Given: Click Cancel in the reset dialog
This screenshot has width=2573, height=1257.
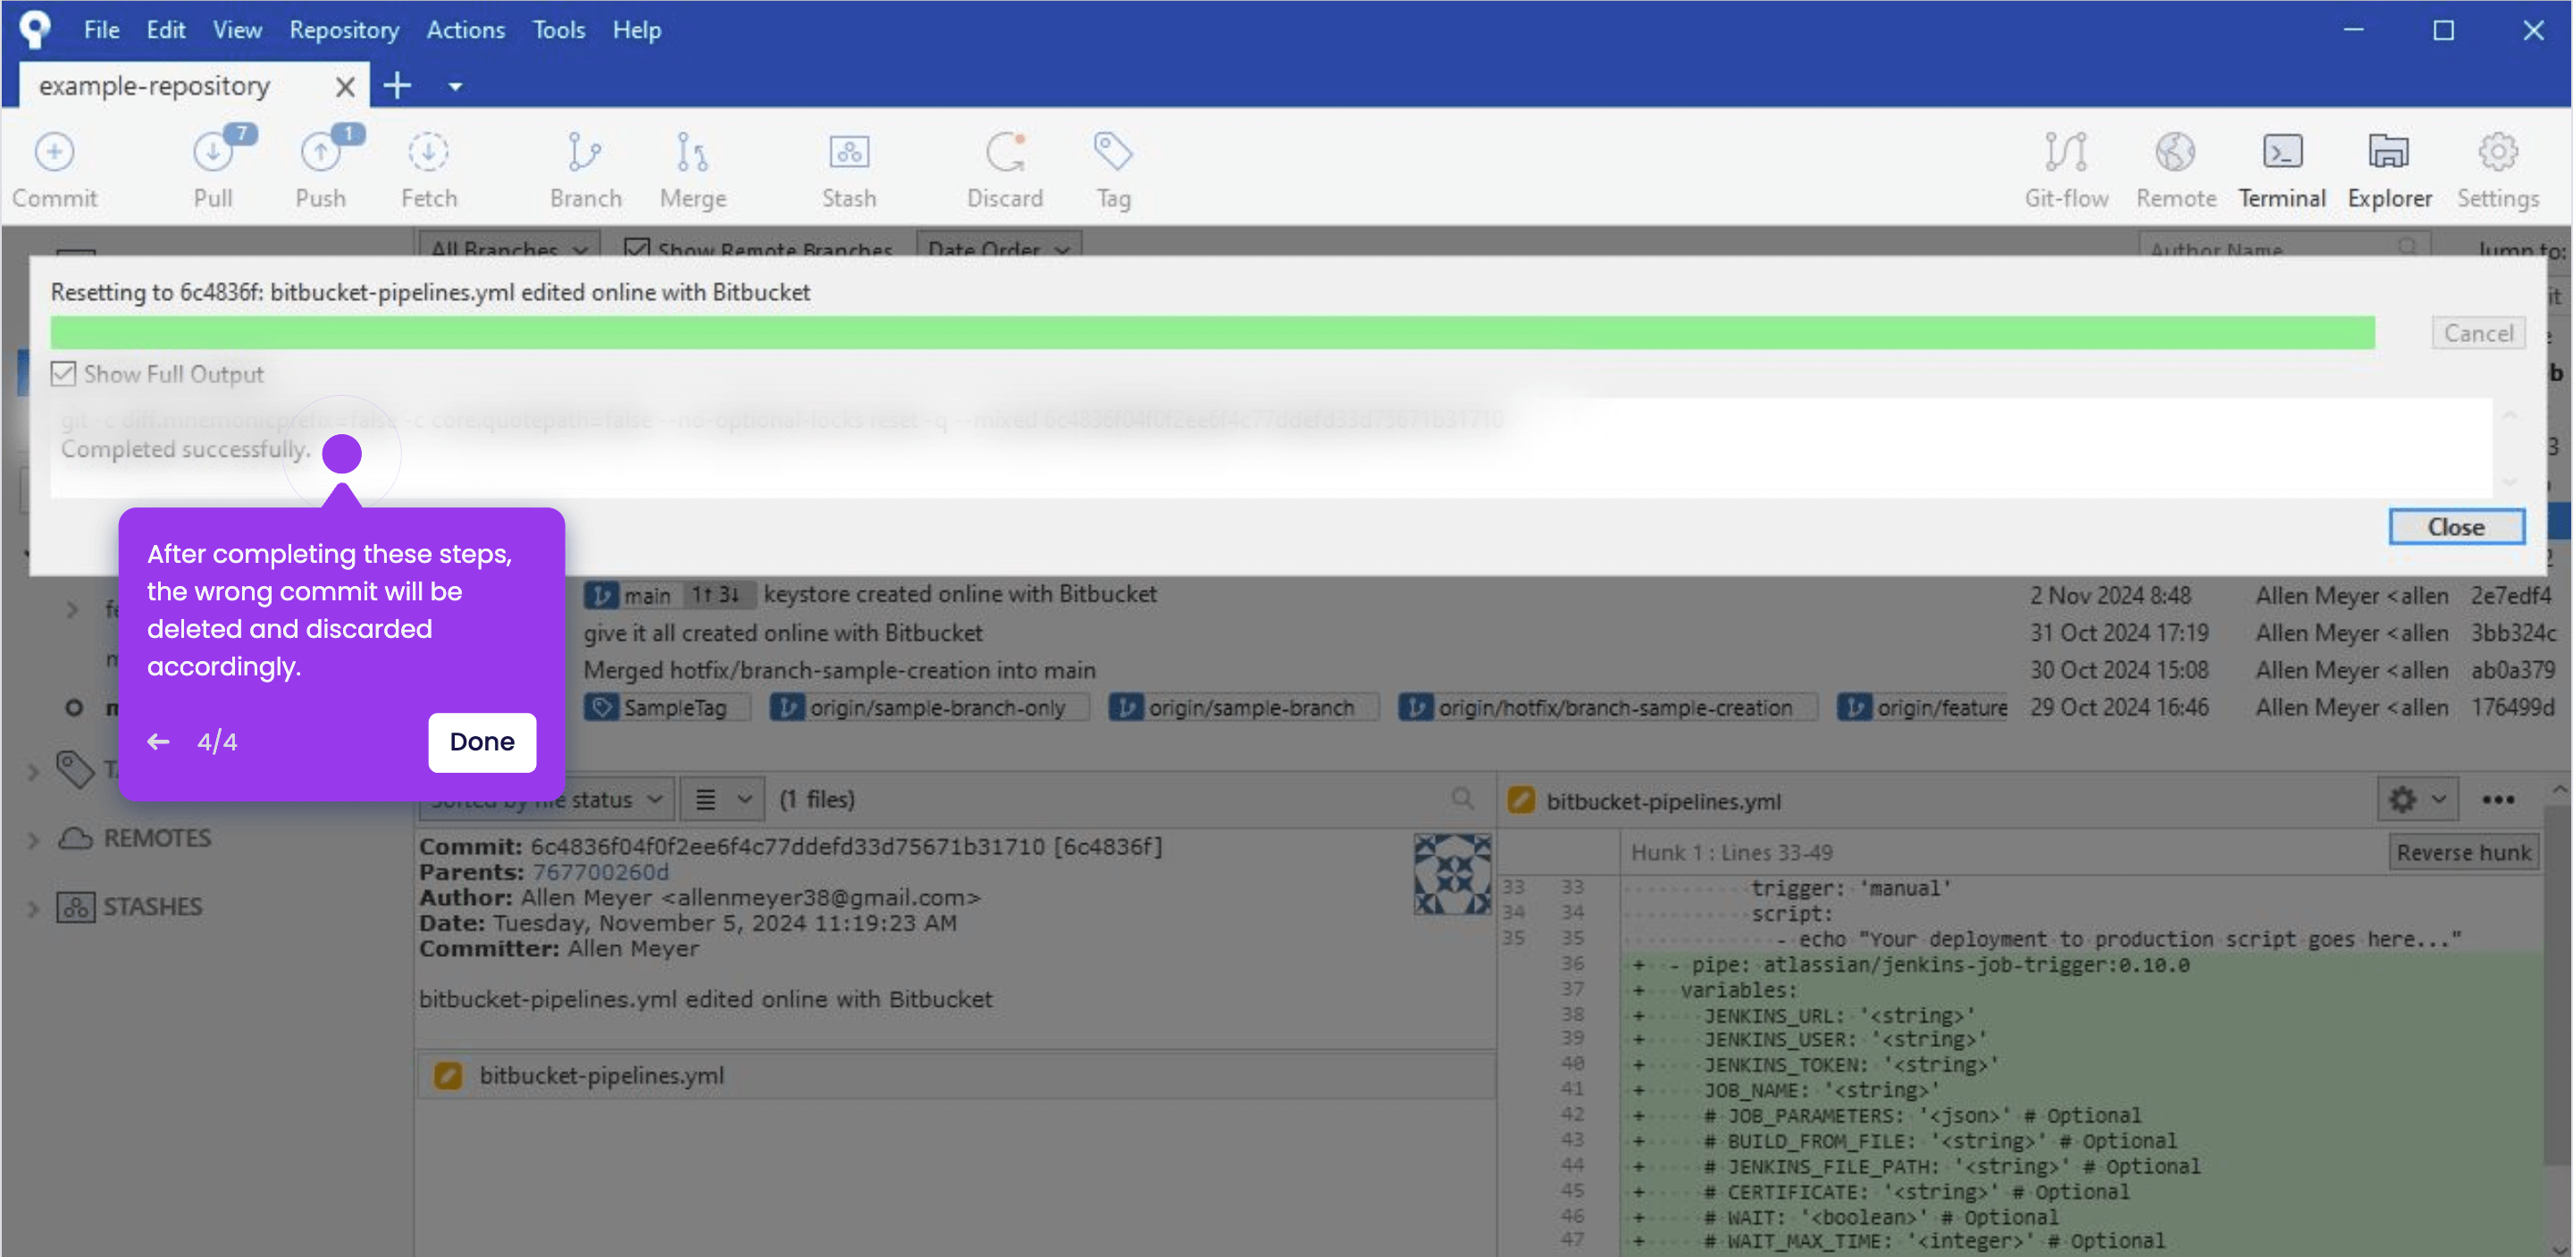Looking at the screenshot, I should (2478, 332).
